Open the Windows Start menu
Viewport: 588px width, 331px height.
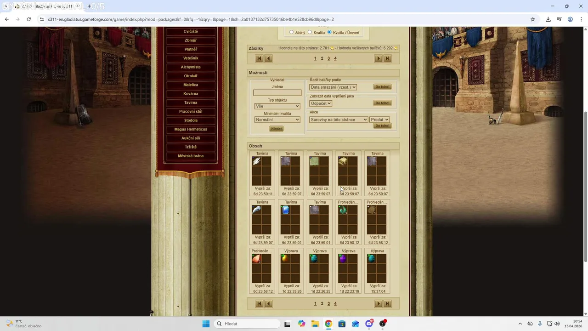click(206, 324)
